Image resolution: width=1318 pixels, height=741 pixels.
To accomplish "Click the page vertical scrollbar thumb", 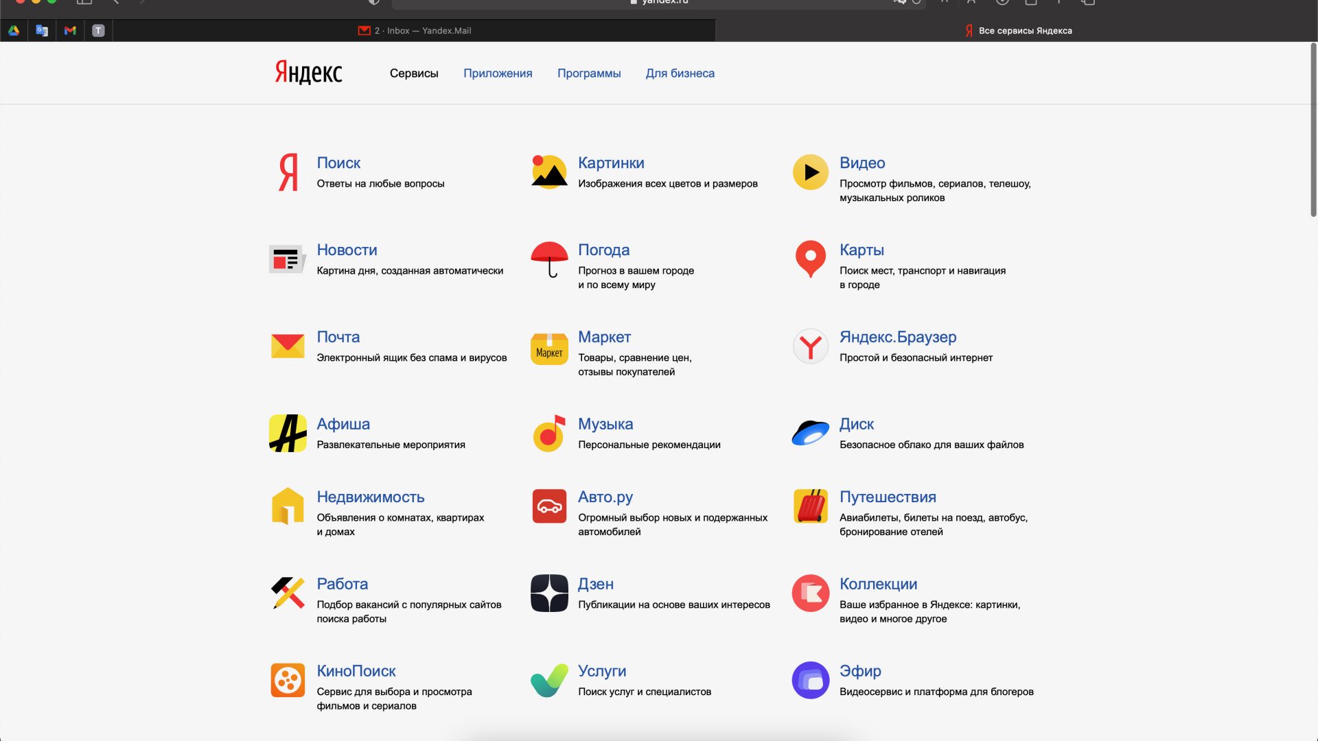I will (x=1313, y=130).
